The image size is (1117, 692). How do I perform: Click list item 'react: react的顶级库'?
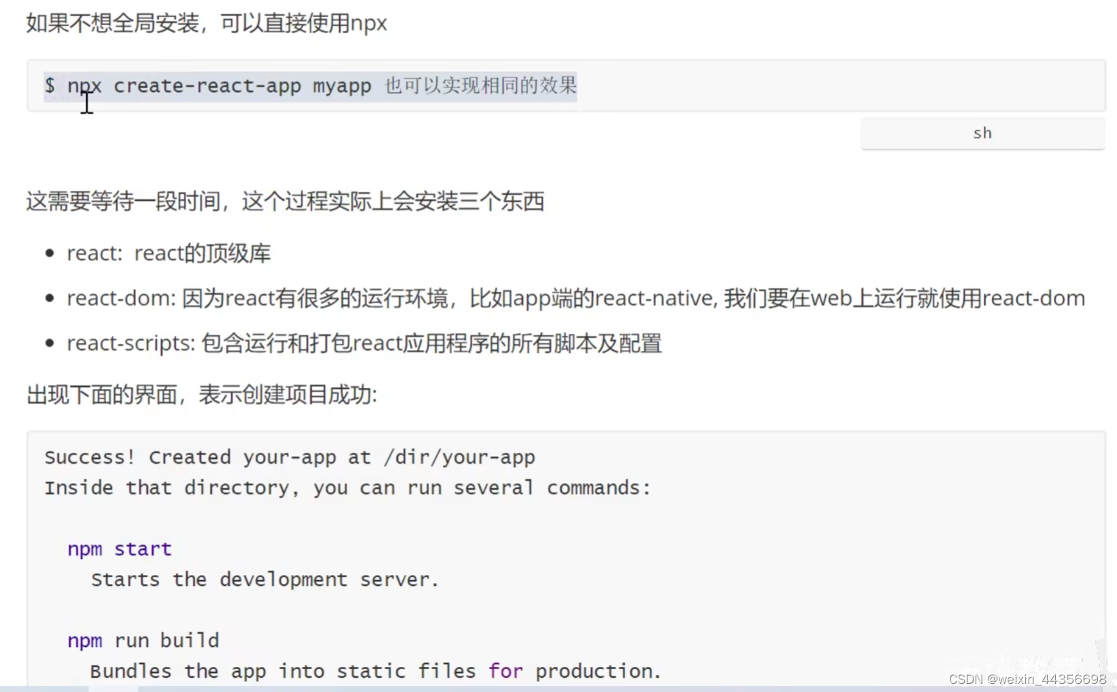point(169,254)
